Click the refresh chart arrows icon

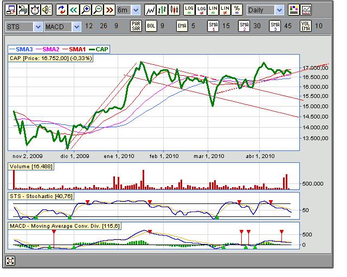point(61,10)
